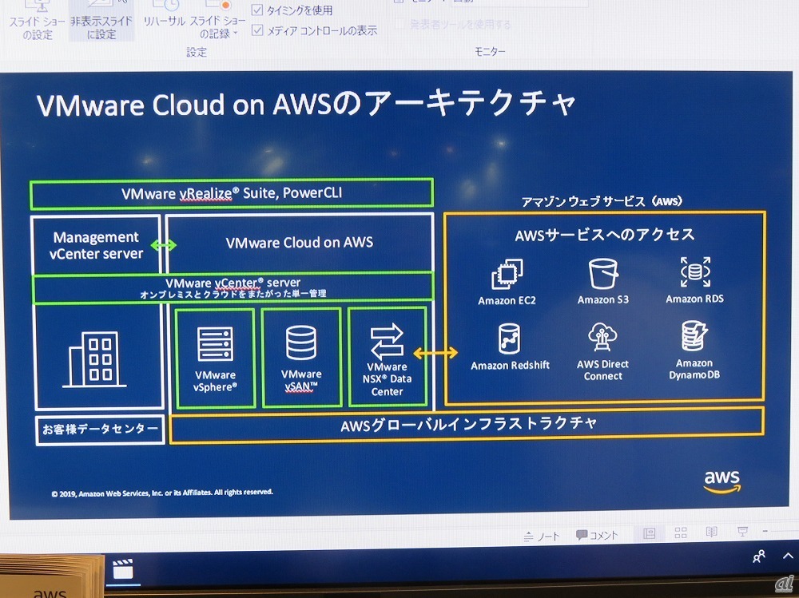Click the VMware Cloud on AWS label
The image size is (799, 598).
pos(300,243)
